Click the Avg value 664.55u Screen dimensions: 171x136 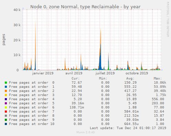click(131, 124)
